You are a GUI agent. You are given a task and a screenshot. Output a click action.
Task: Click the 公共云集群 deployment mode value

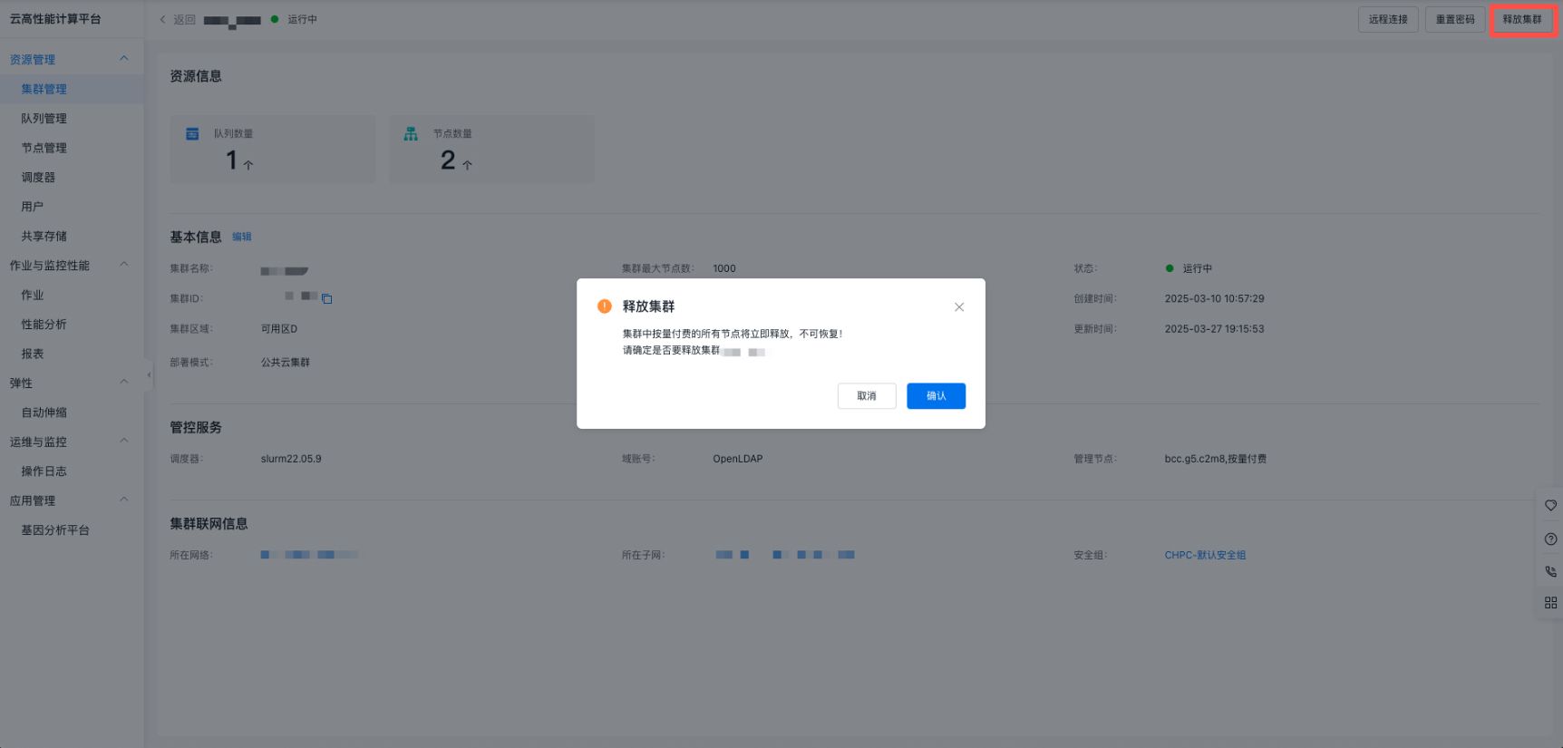[x=286, y=363]
